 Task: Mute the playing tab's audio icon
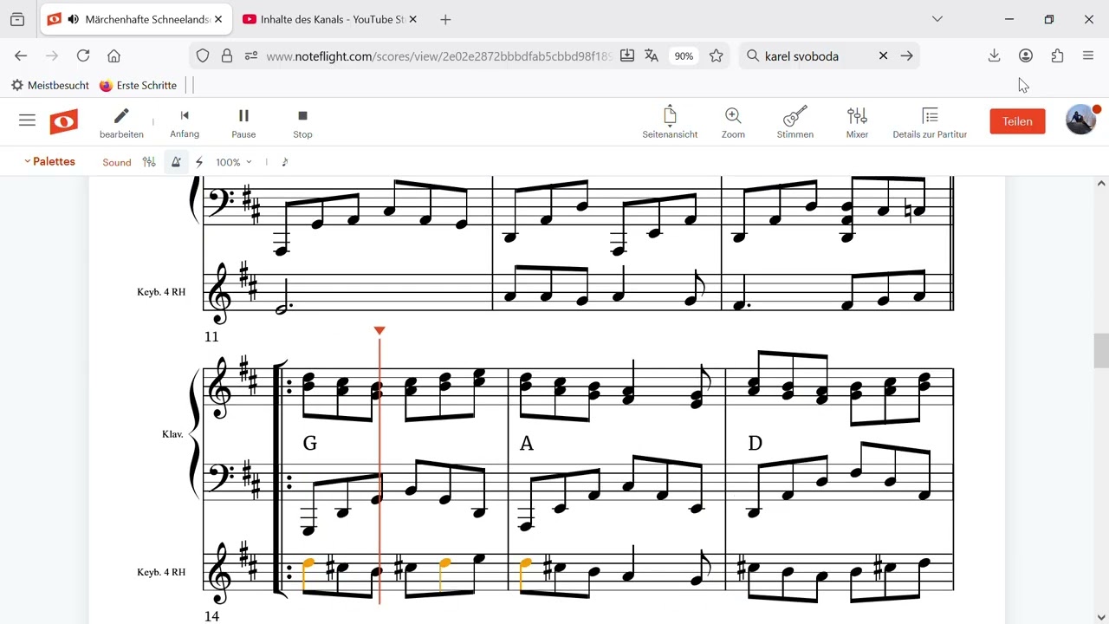74,19
